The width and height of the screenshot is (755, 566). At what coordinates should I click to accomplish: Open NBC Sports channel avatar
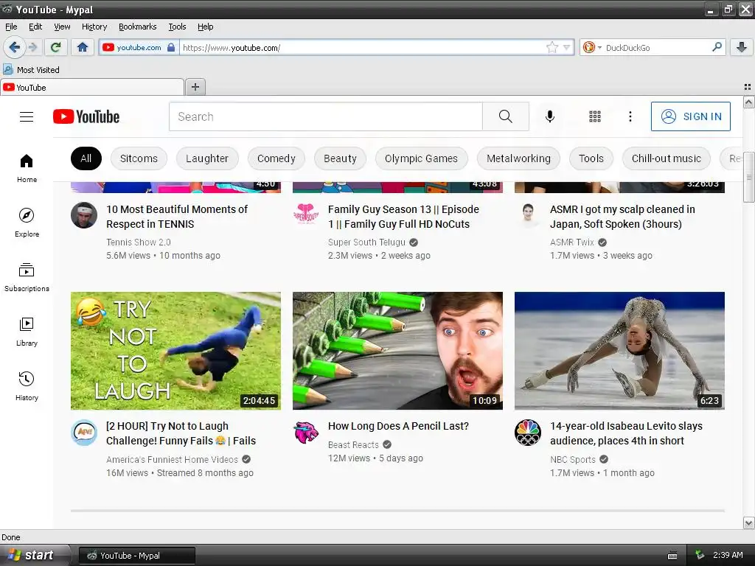(528, 432)
